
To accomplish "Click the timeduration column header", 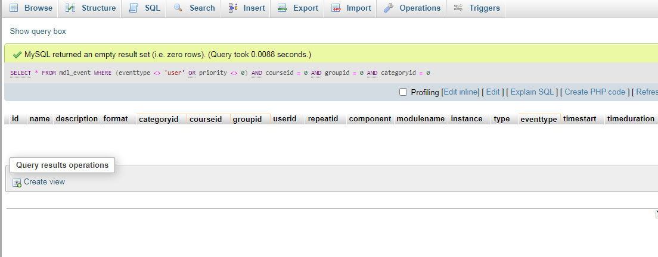I will click(x=631, y=119).
